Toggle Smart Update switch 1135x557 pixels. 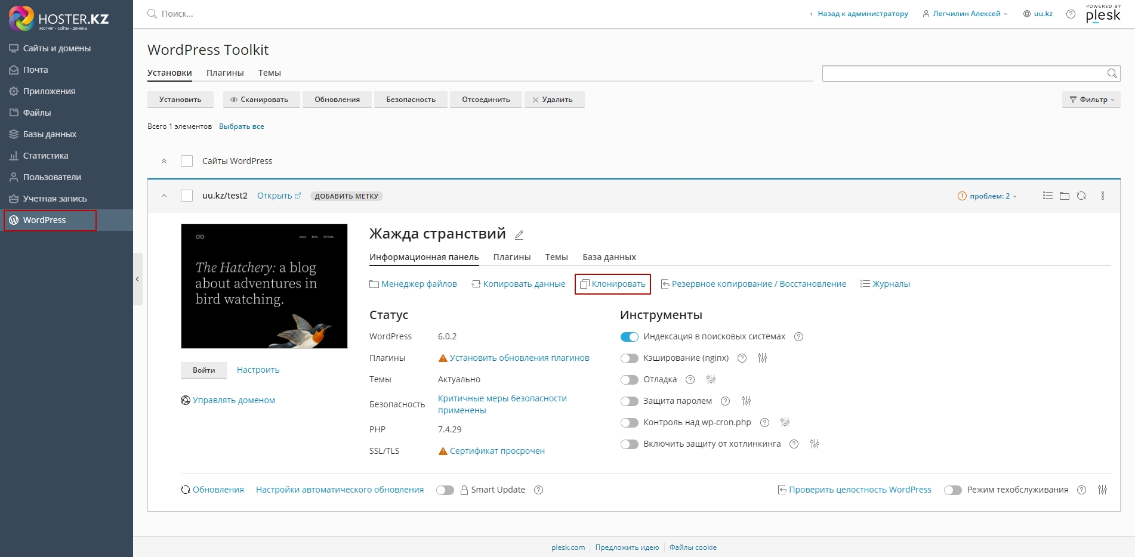pos(445,490)
